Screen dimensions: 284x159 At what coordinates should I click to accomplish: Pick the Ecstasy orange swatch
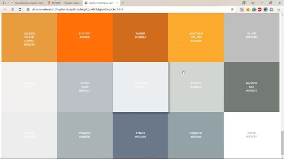(85, 38)
